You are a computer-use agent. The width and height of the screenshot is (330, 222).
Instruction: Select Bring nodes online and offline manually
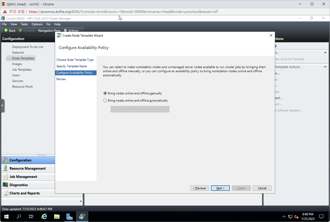click(105, 93)
